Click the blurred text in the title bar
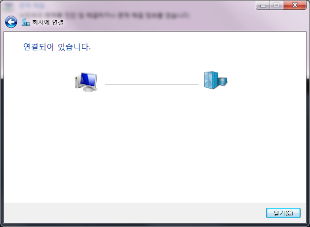The height and width of the screenshot is (227, 310). point(105,15)
